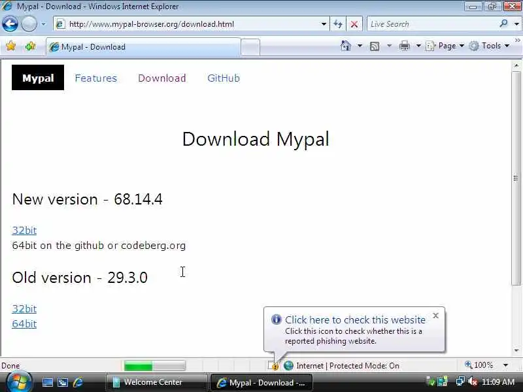Click the 11:09 AM clock
This screenshot has width=523, height=392.
coord(498,382)
